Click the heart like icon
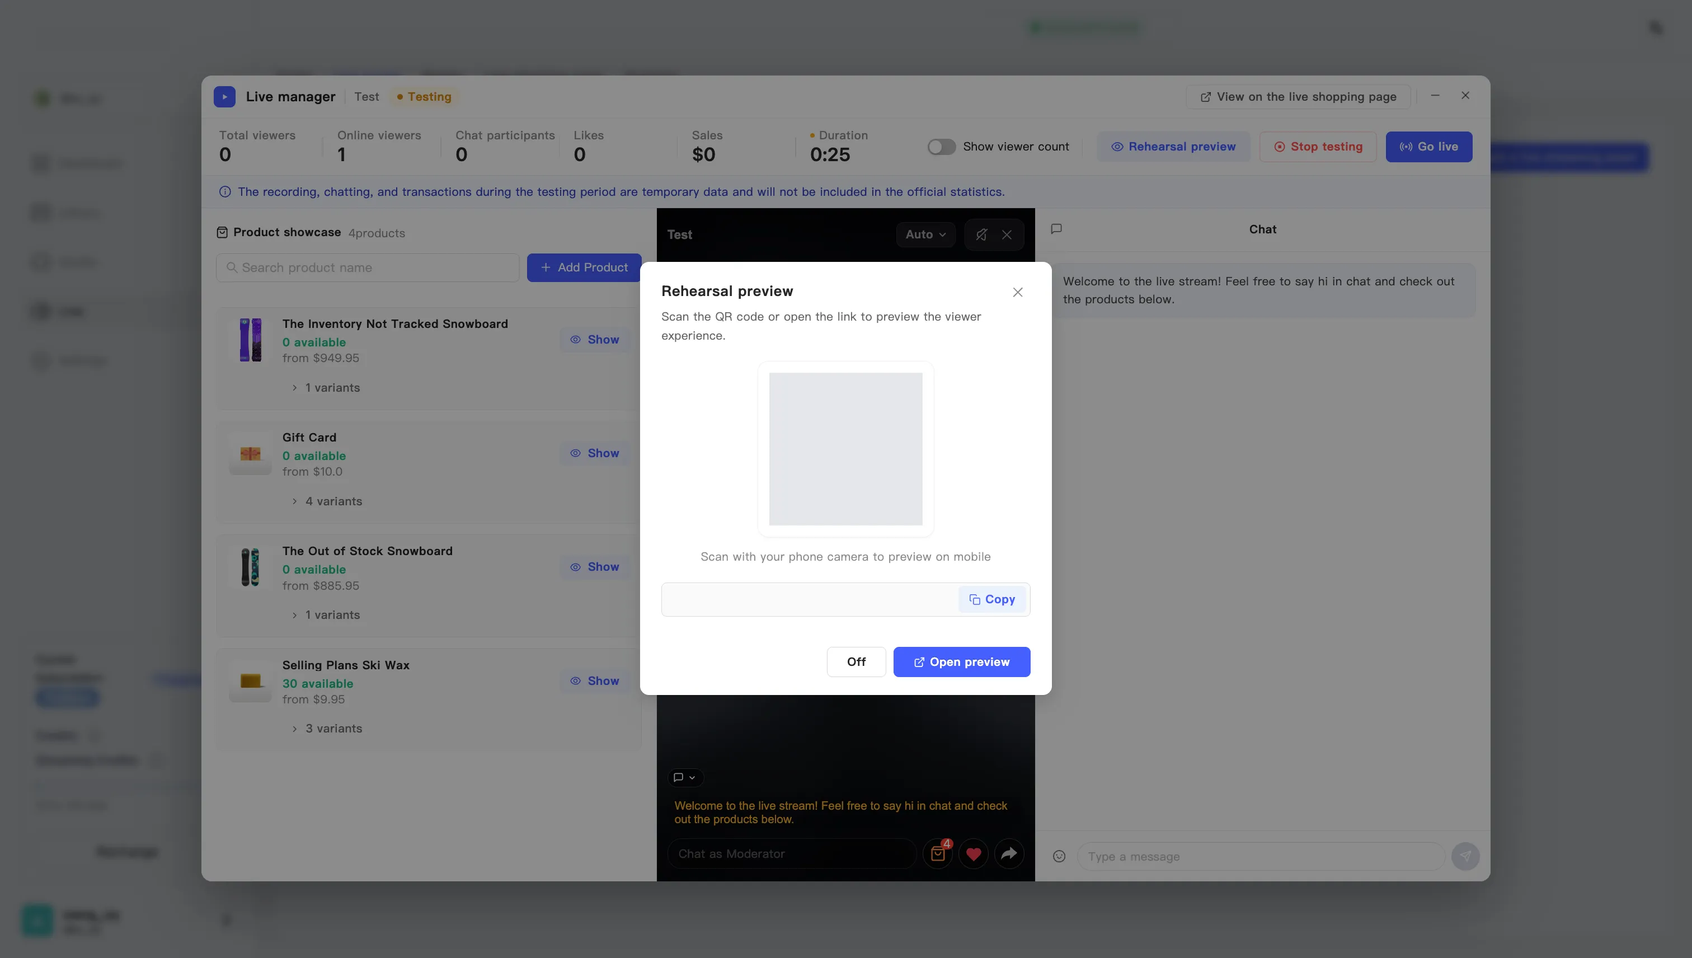The height and width of the screenshot is (958, 1692). [974, 854]
